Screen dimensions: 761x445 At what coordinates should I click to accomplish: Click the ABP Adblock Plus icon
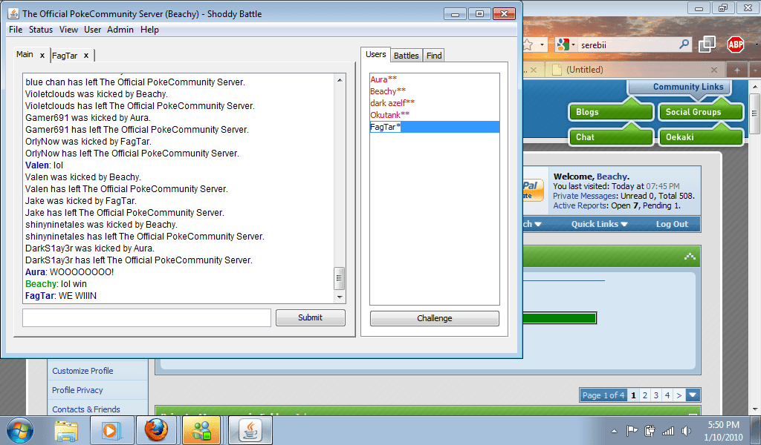(736, 44)
